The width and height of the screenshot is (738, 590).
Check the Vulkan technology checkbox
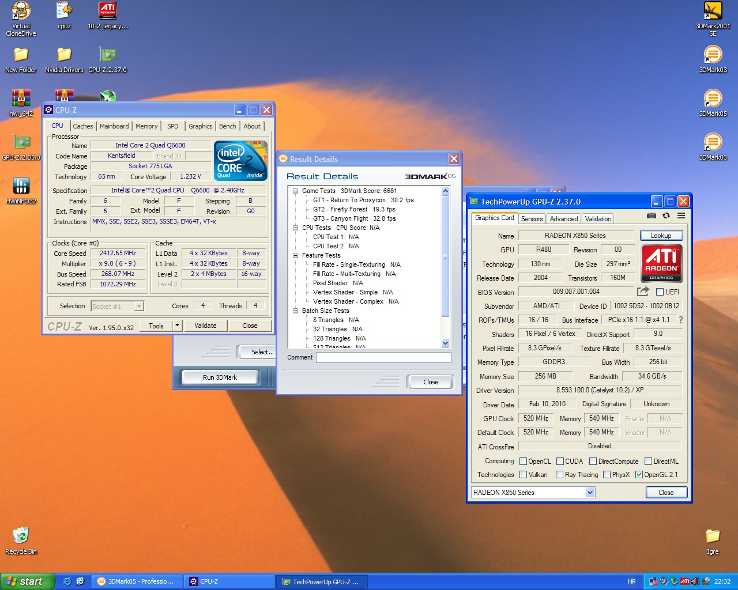[x=524, y=475]
